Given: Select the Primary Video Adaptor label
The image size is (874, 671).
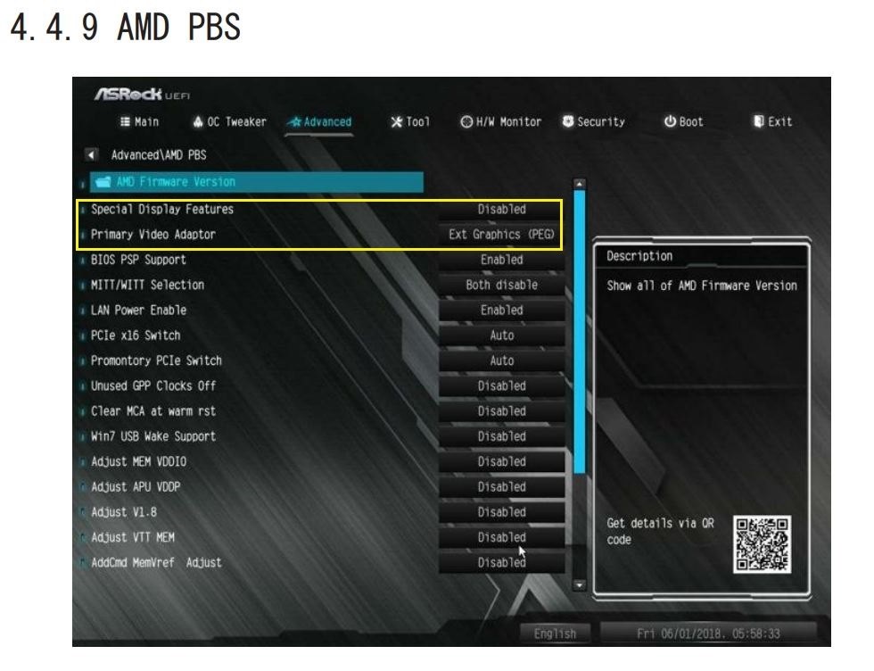Looking at the screenshot, I should 153,235.
